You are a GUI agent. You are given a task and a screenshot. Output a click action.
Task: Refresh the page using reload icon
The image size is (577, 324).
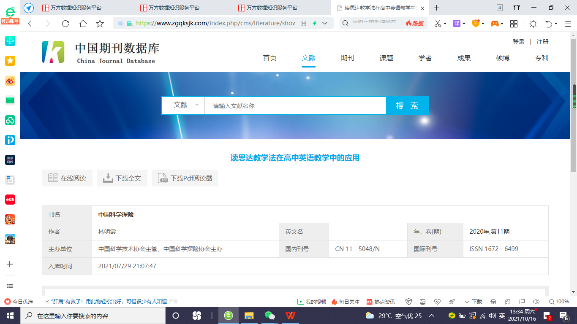click(65, 24)
